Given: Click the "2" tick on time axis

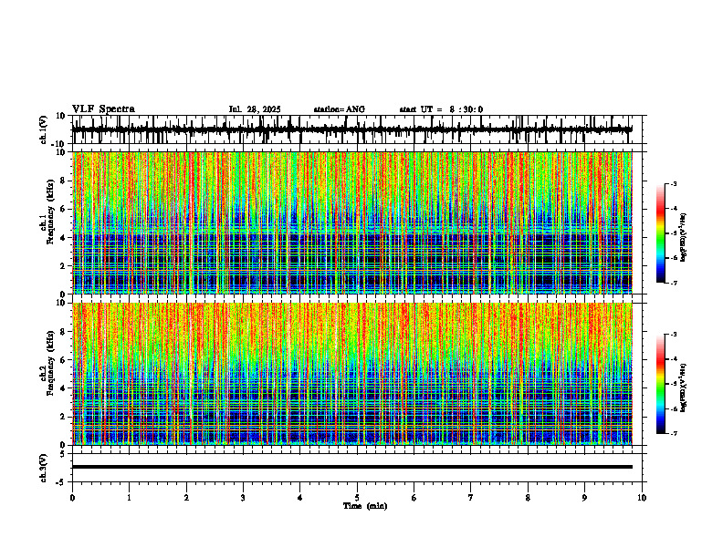Looking at the screenshot, I should point(186,498).
